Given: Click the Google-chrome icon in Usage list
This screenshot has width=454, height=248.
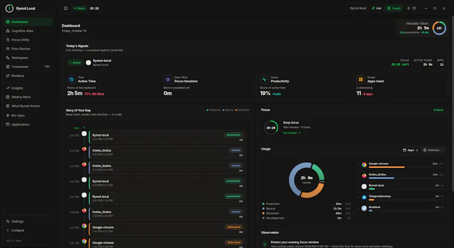Looking at the screenshot, I should tap(364, 165).
